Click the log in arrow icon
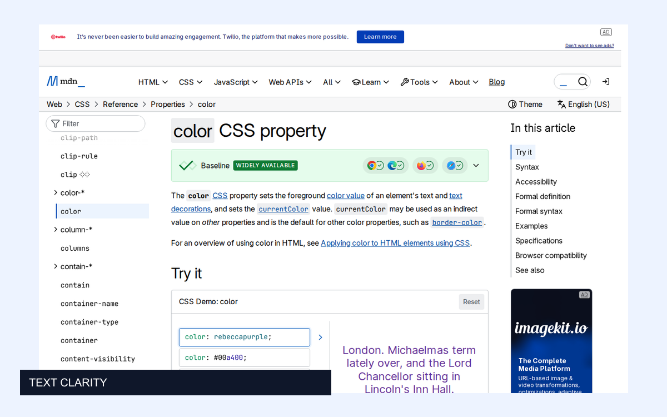This screenshot has height=417, width=667. click(606, 82)
